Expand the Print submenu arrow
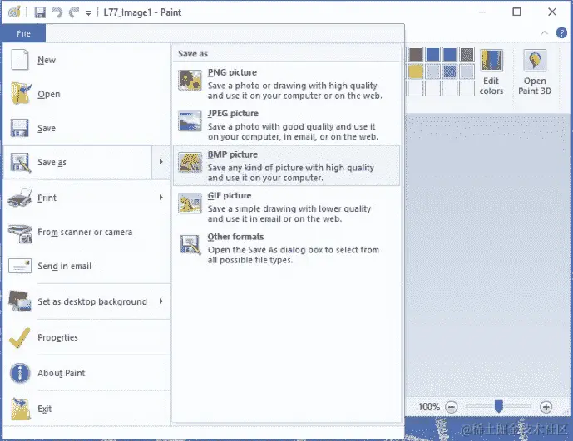 coord(161,198)
